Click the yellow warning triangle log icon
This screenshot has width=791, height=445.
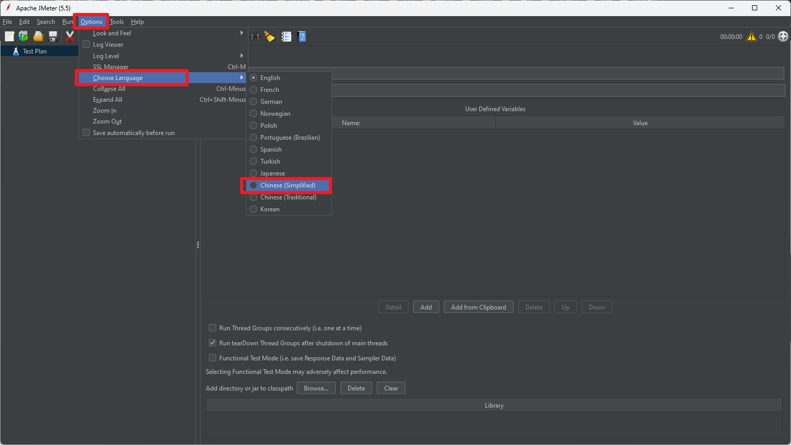[752, 36]
